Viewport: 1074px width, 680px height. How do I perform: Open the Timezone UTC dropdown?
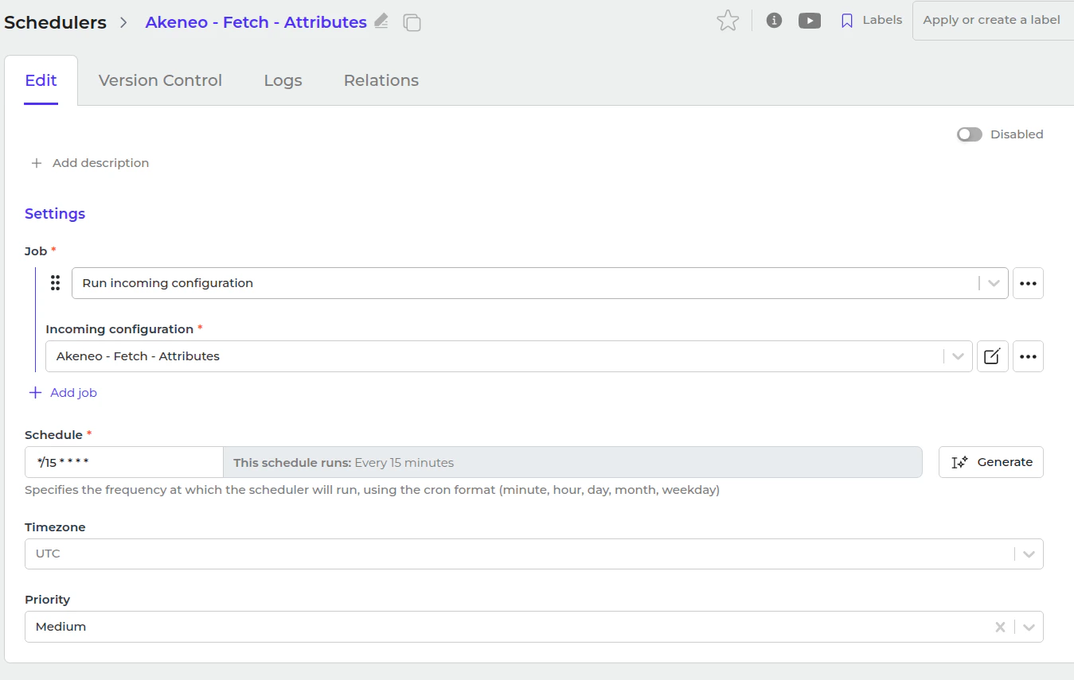click(x=1029, y=554)
